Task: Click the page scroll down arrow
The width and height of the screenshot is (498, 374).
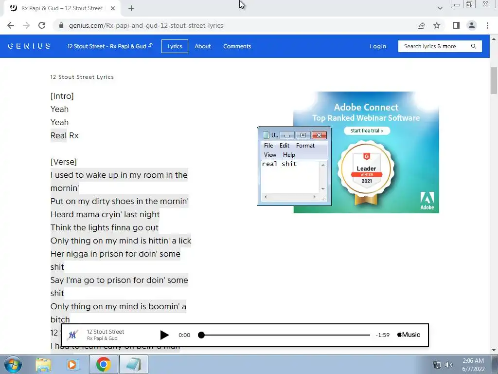Action: coord(494,350)
